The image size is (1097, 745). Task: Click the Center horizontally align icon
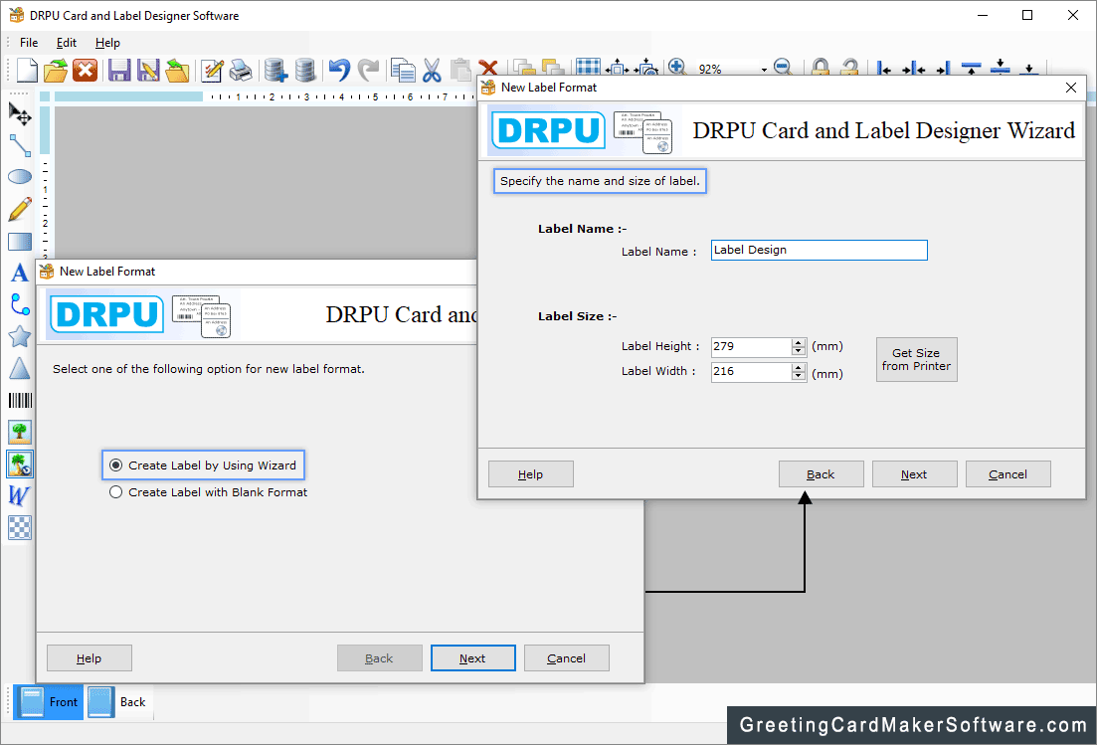913,69
